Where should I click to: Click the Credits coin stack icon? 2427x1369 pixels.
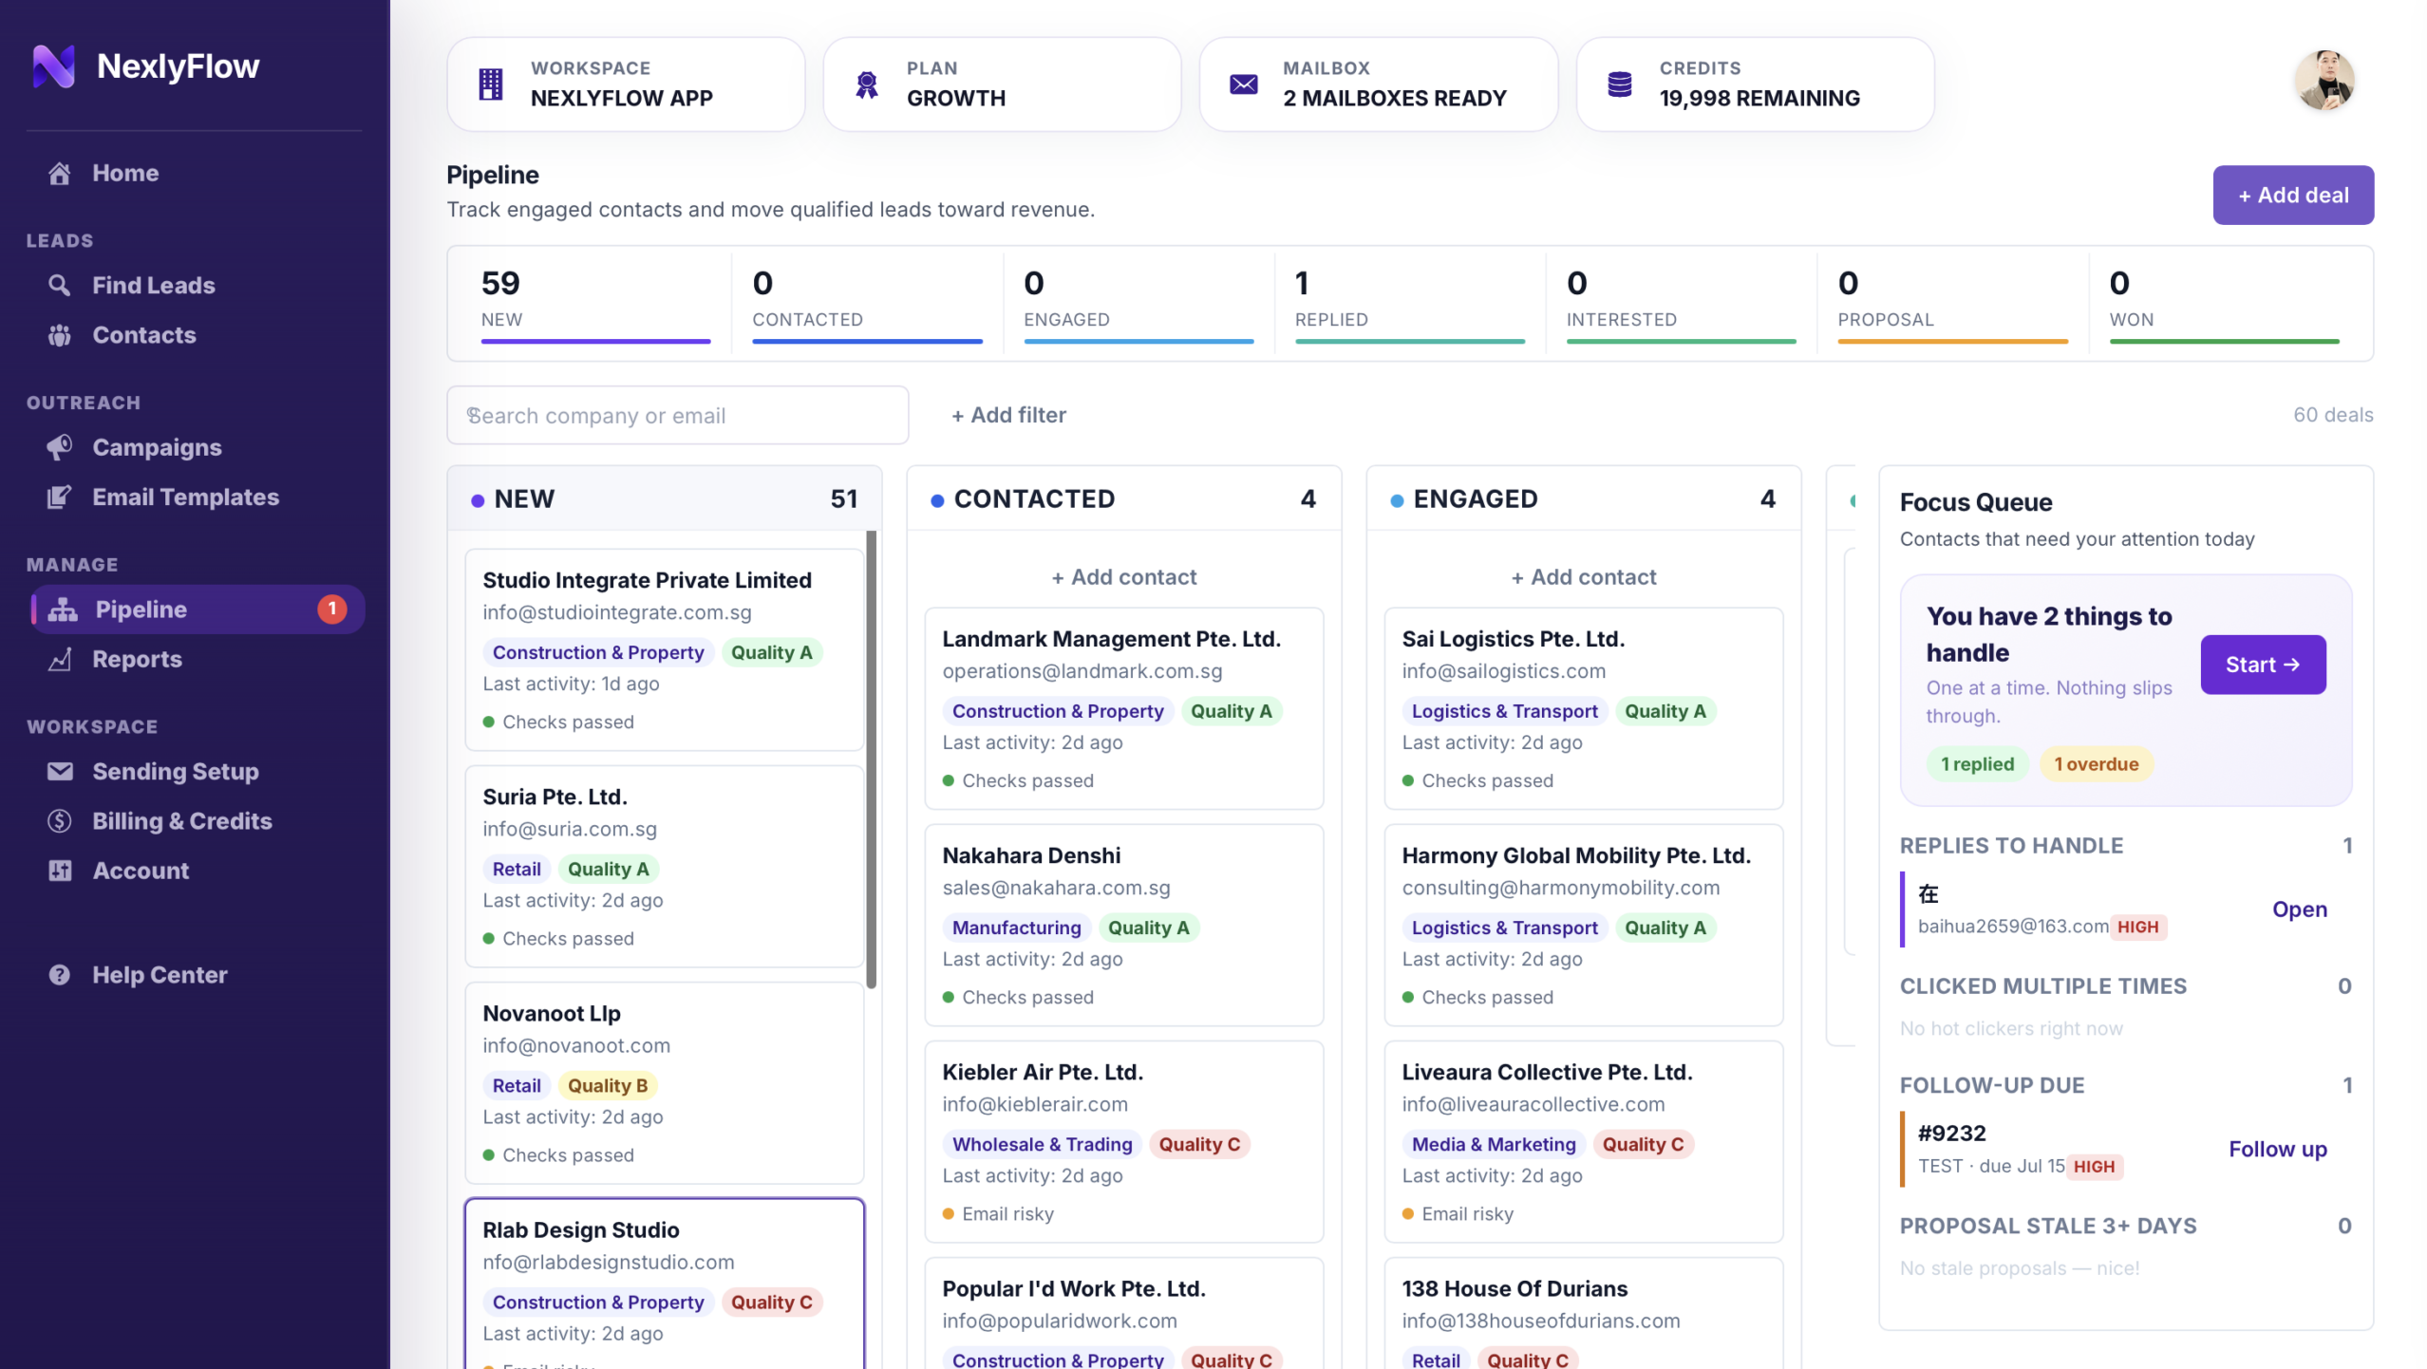pyautogui.click(x=1620, y=84)
